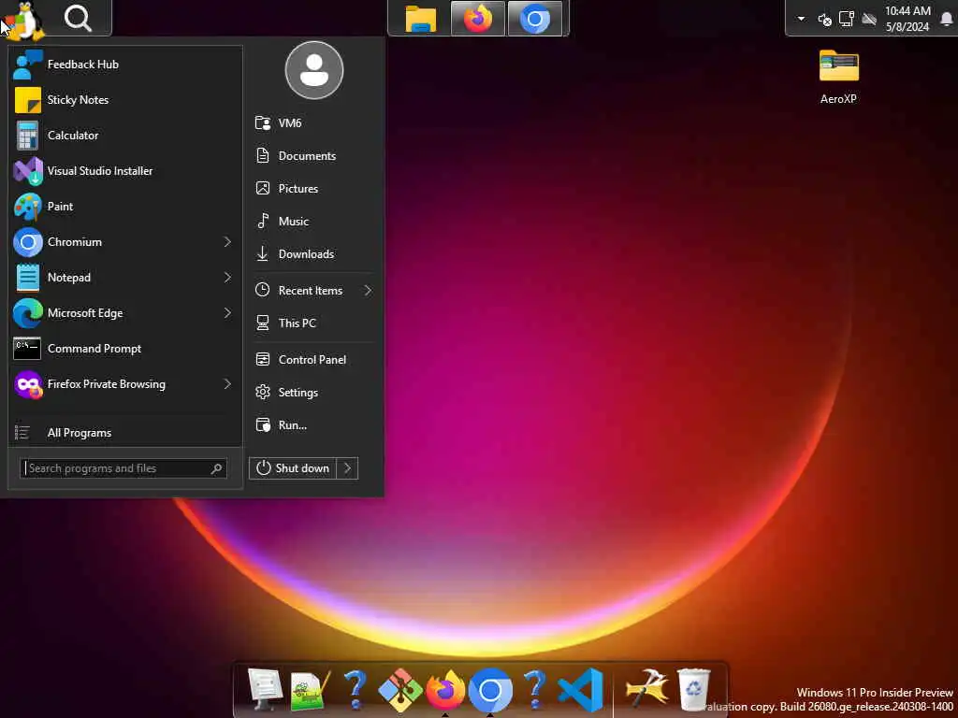Expand Chromium jump list arrow
This screenshot has width=958, height=718.
tap(227, 242)
